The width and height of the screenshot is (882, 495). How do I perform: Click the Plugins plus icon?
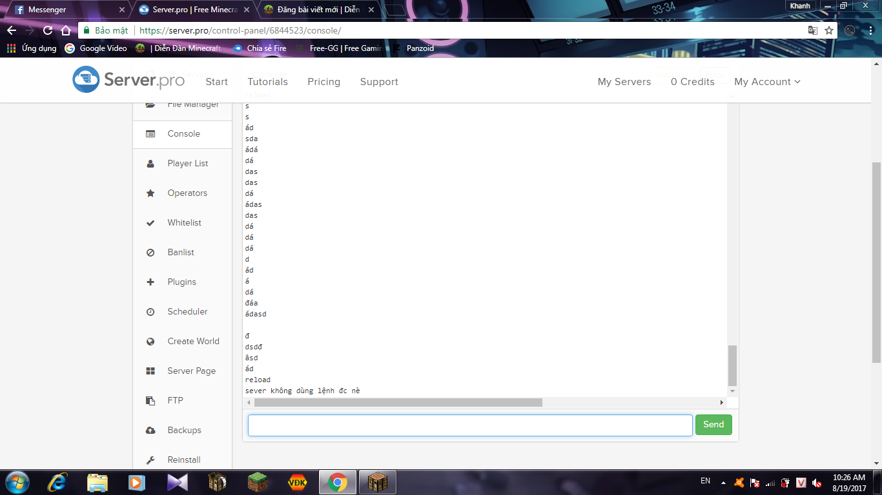click(150, 282)
